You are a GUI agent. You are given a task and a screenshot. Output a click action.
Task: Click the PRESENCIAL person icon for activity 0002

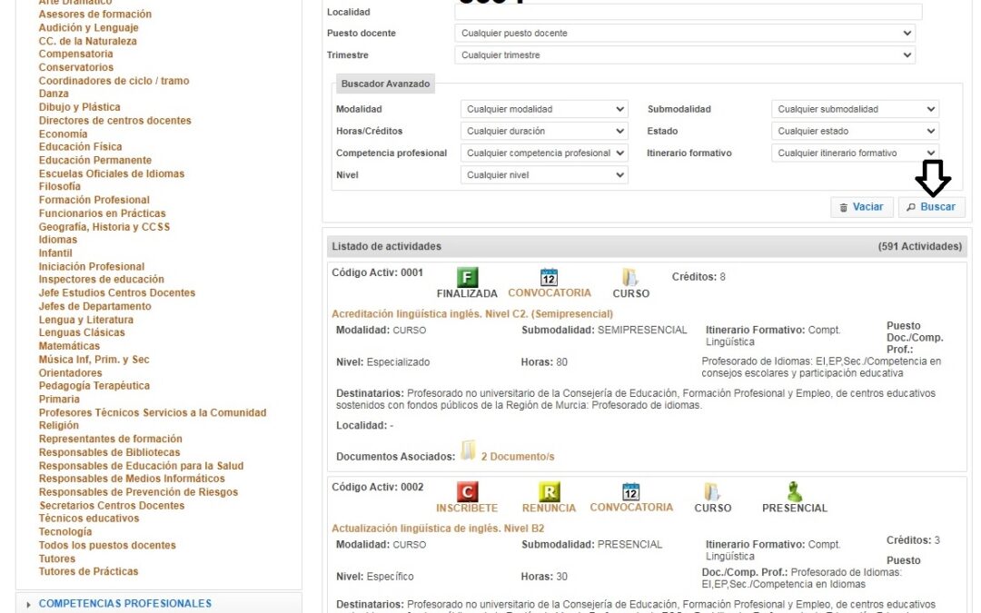pos(795,491)
